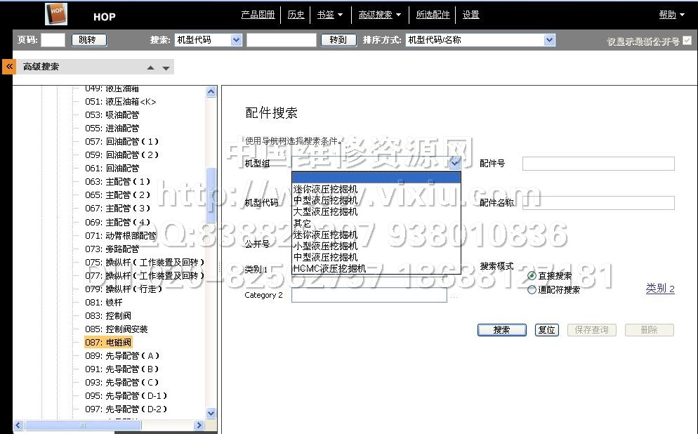Click the 搜索 button
This screenshot has width=698, height=434.
[501, 330]
